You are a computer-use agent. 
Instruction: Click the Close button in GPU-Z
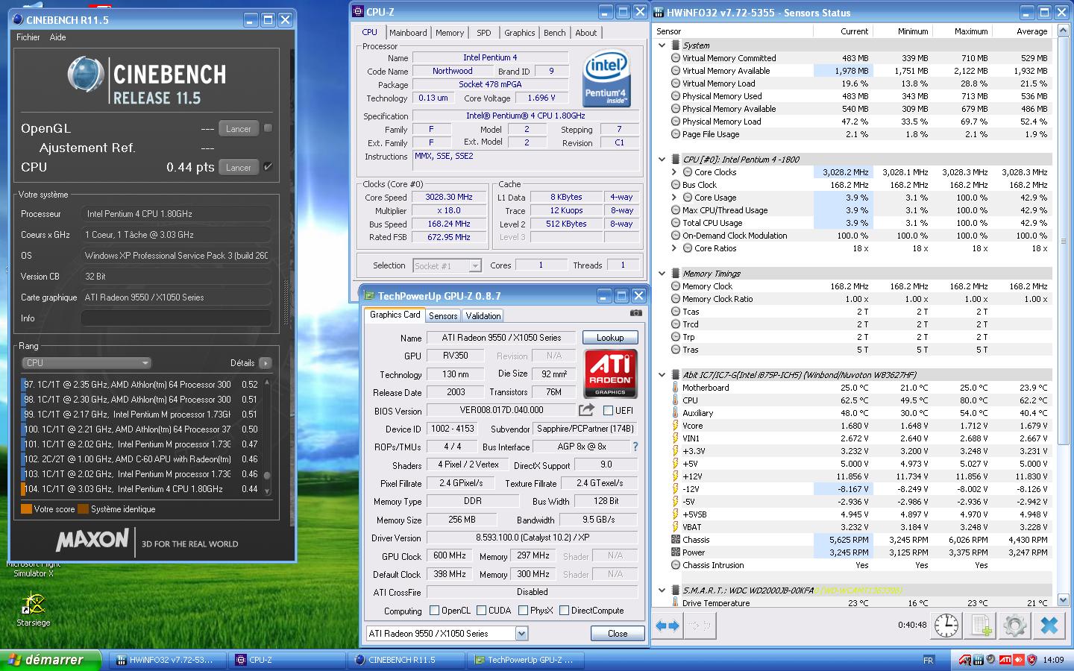(618, 633)
